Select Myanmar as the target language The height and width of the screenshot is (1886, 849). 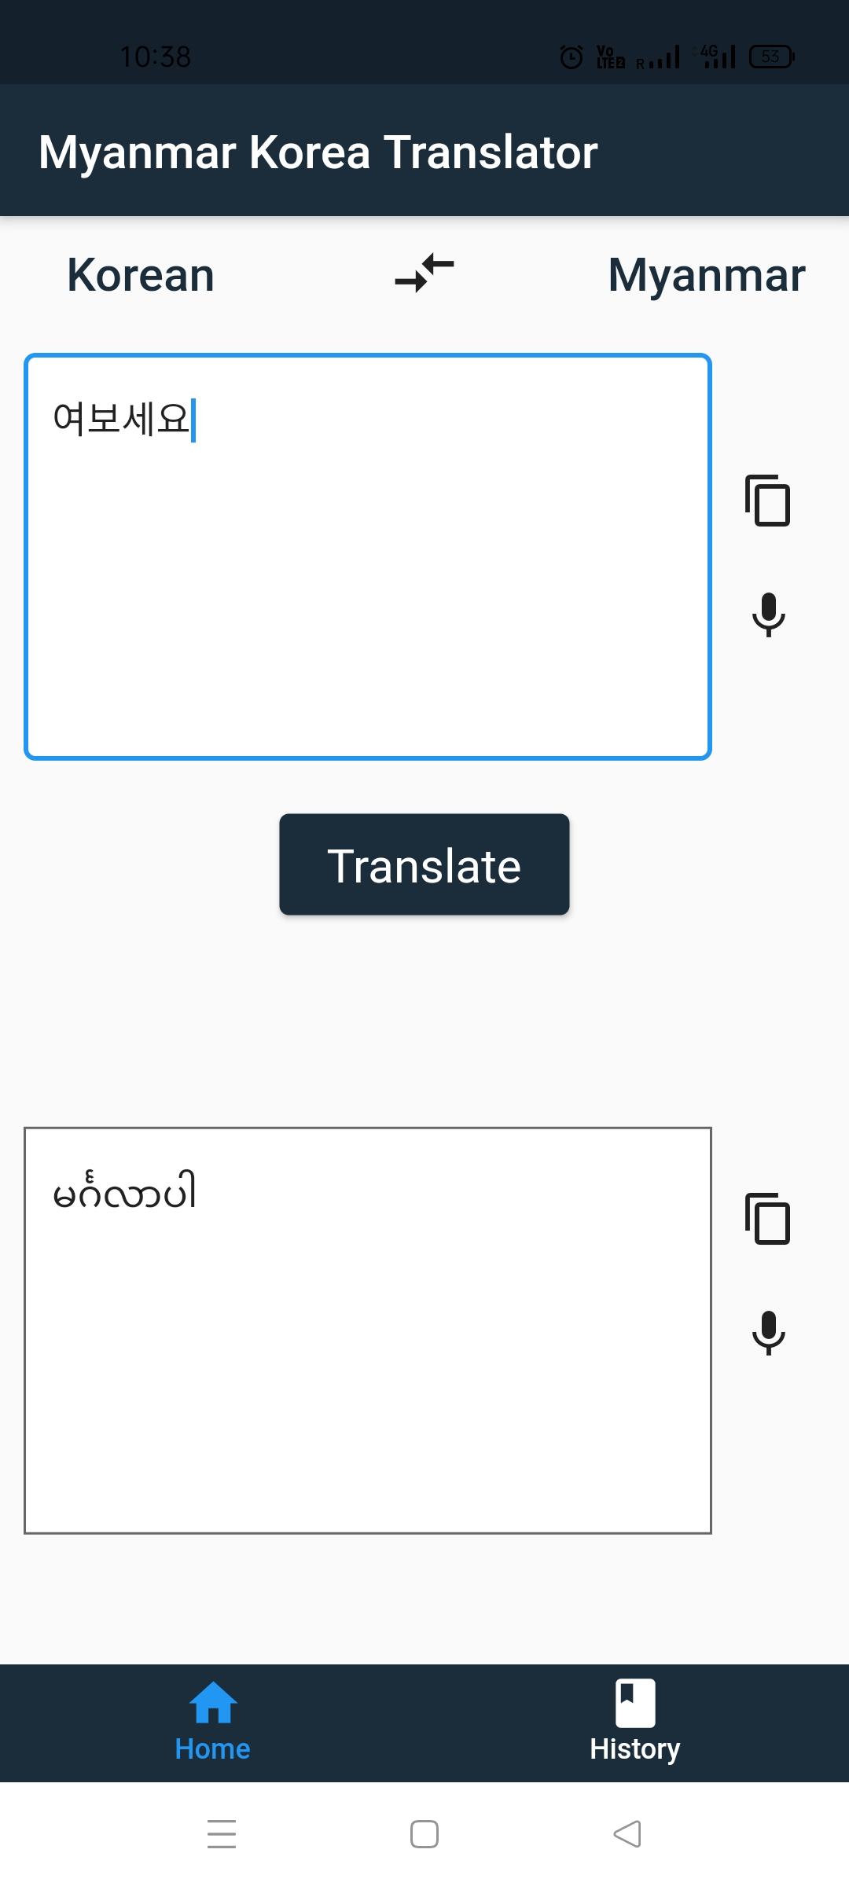(x=706, y=273)
